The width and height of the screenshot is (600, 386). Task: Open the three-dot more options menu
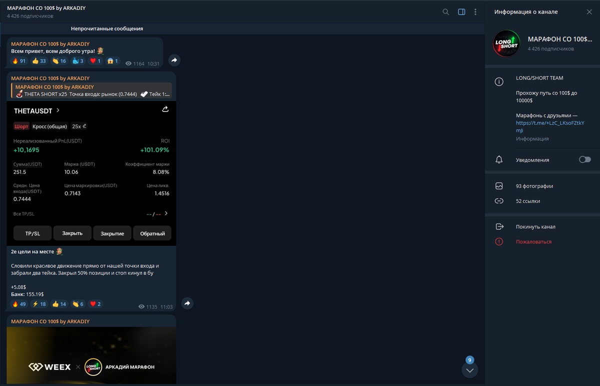(475, 12)
